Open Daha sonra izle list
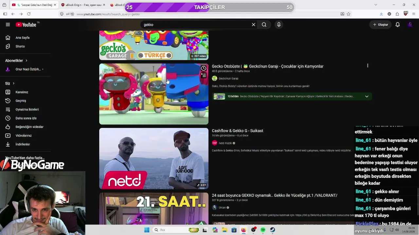Image resolution: width=419 pixels, height=235 pixels. [x=25, y=118]
